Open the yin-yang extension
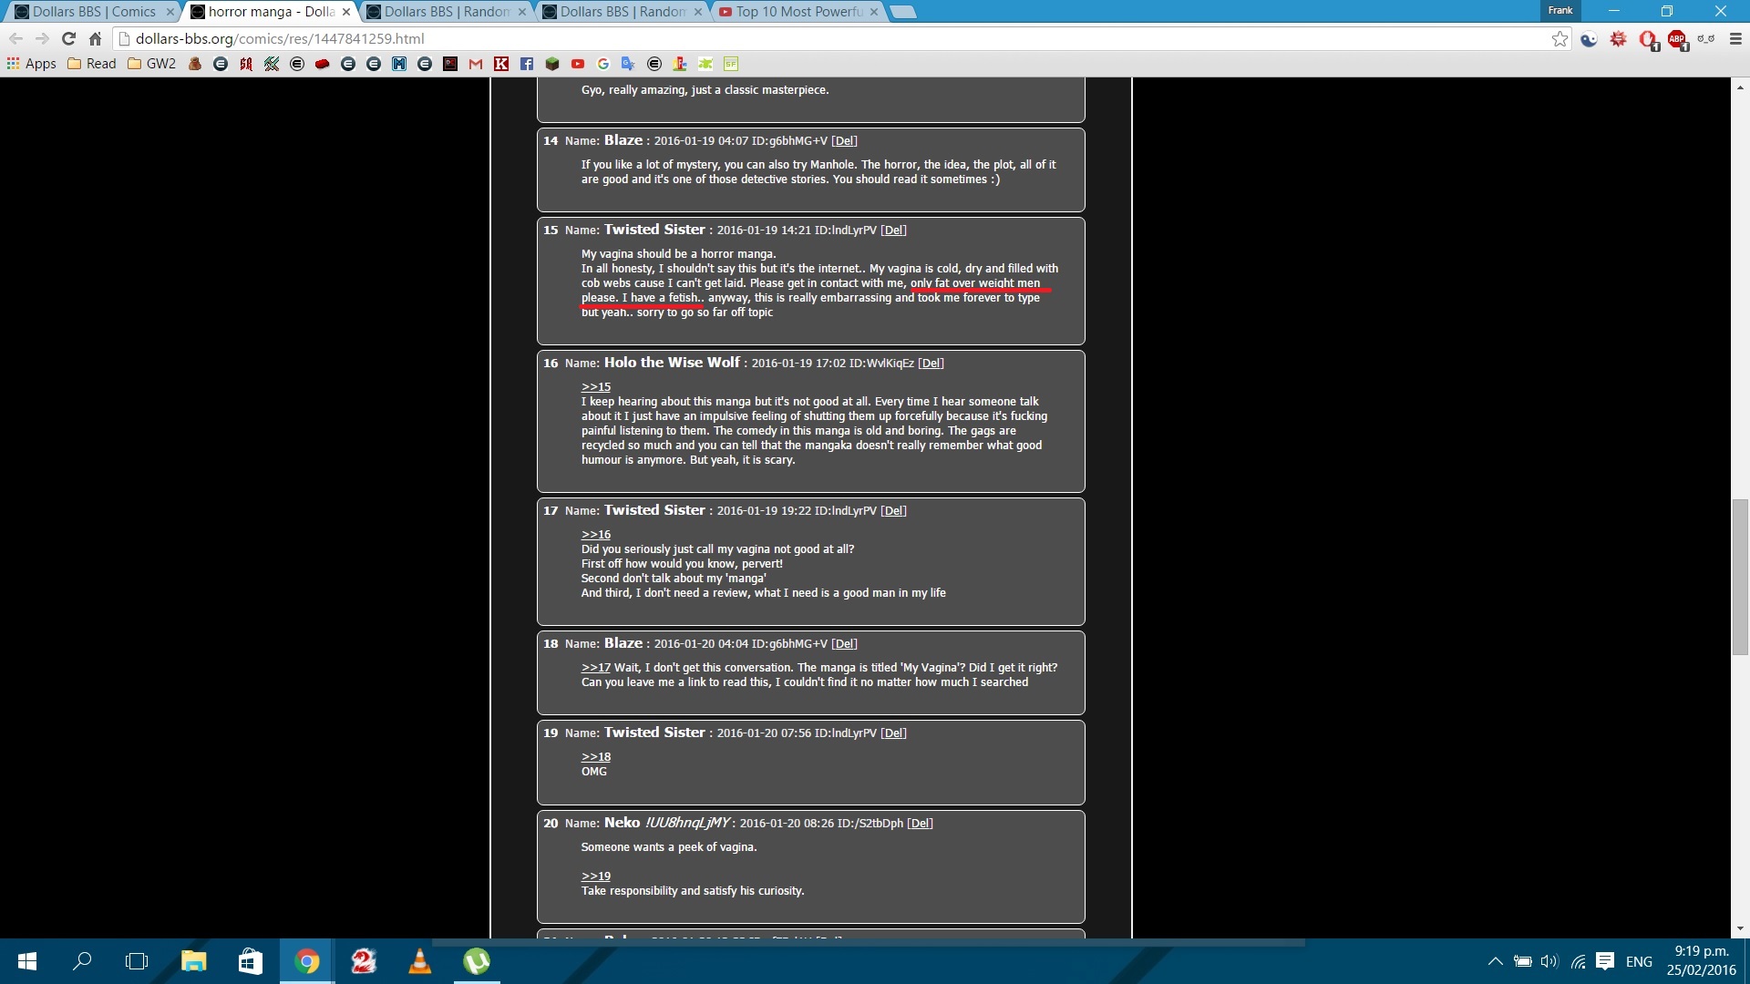This screenshot has height=984, width=1750. [1589, 39]
